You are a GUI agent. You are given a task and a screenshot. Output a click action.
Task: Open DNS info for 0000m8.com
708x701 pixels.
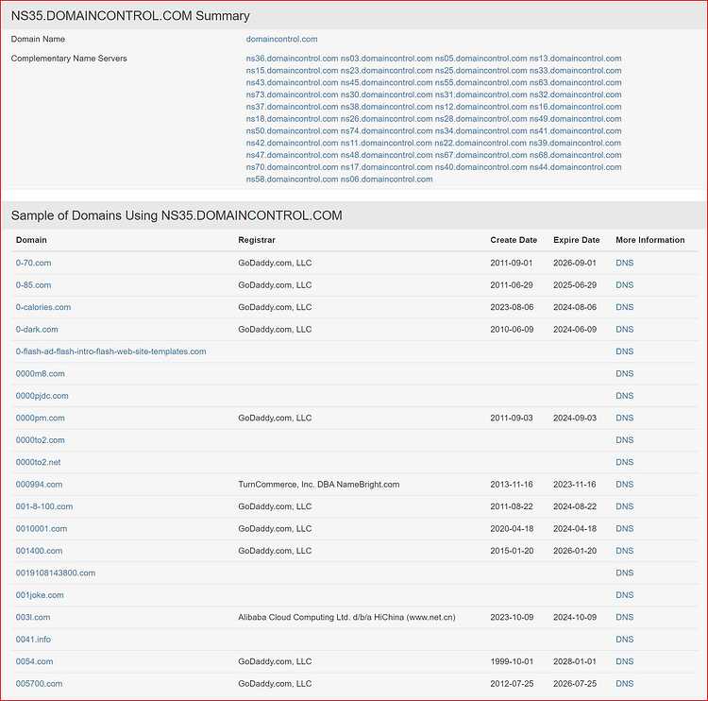tap(625, 374)
